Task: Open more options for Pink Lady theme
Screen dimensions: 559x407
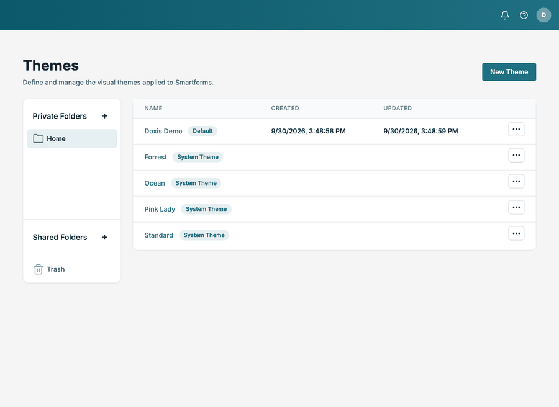Action: pos(516,207)
